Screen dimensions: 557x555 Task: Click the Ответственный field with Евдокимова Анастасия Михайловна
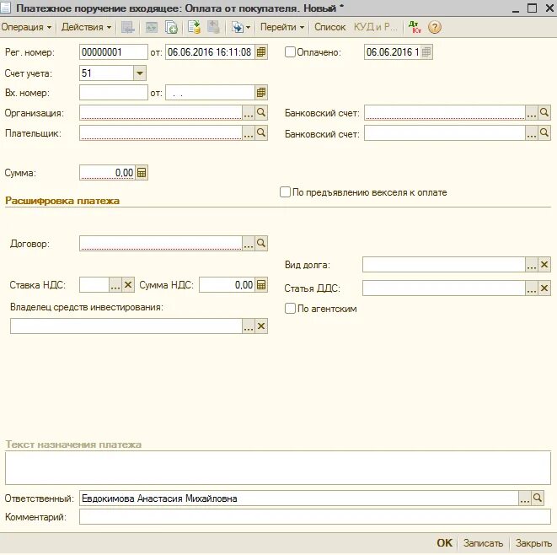pos(299,498)
